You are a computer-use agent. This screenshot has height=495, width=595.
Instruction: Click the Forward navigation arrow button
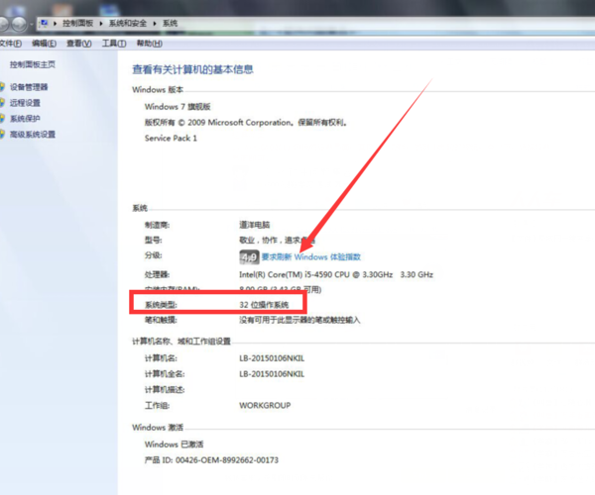(19, 24)
